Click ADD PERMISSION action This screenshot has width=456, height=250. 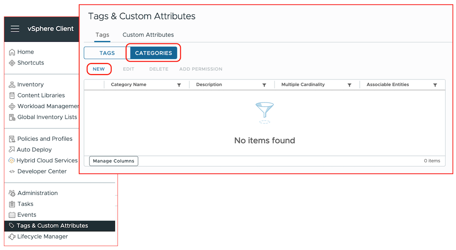coord(201,69)
